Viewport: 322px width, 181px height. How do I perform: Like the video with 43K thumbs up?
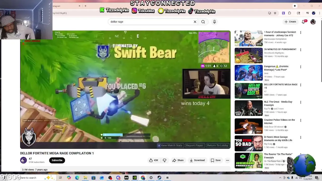point(154,160)
